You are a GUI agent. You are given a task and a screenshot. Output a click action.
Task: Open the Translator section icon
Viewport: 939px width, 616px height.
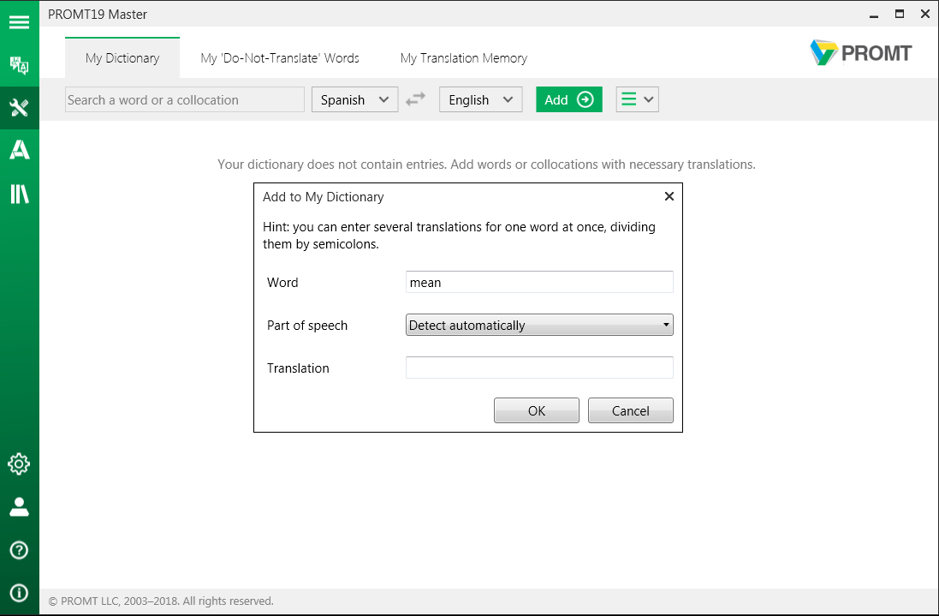click(x=19, y=65)
